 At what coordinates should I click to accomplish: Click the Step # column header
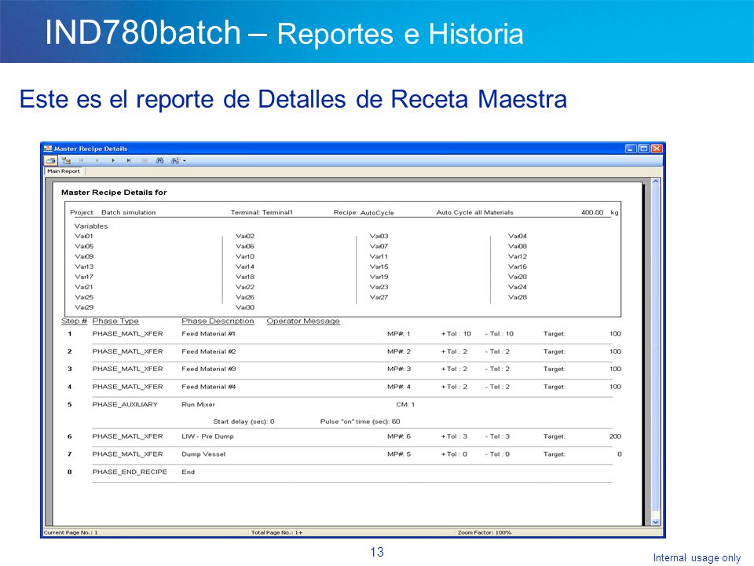point(74,321)
